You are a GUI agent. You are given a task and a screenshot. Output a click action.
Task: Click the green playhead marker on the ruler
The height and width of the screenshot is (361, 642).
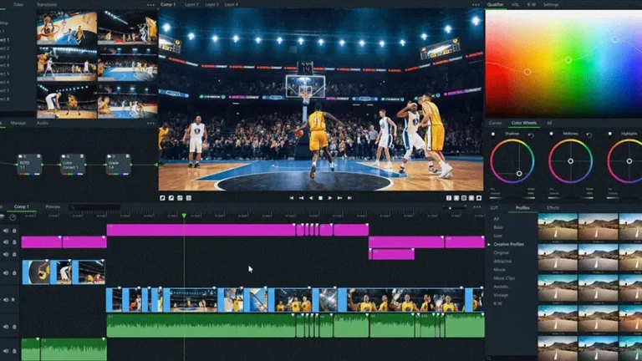coord(184,216)
